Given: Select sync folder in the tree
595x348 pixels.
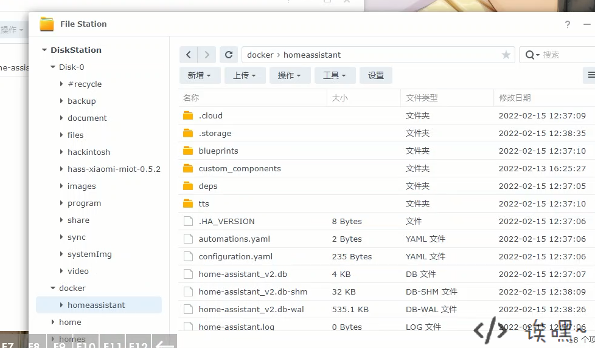Looking at the screenshot, I should point(77,237).
